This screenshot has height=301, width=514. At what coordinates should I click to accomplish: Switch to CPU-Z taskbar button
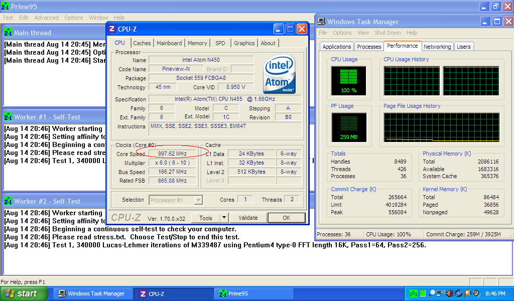(x=173, y=294)
